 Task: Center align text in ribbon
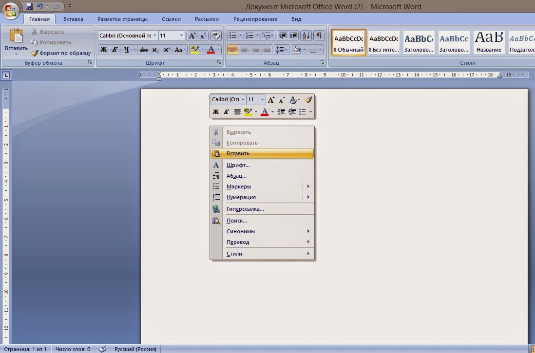coord(244,50)
